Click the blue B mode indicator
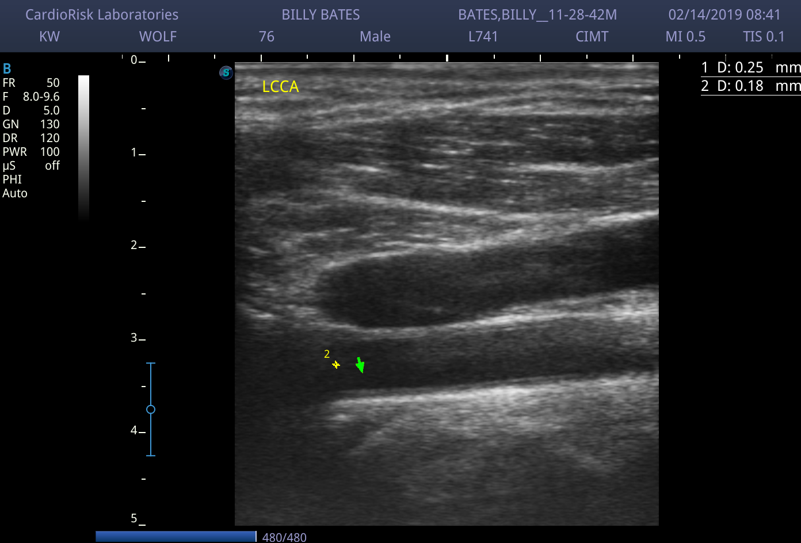 click(7, 69)
